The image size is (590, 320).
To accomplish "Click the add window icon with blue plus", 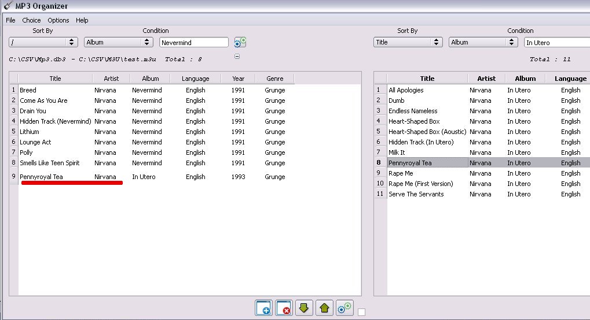I will pyautogui.click(x=263, y=308).
